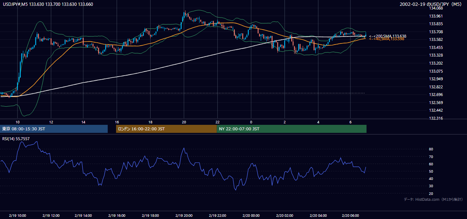Click the 132.569 price axis label
This screenshot has width=467, height=219.
pyautogui.click(x=436, y=103)
